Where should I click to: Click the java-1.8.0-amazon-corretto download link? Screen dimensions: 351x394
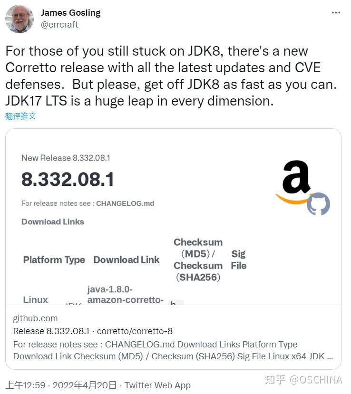click(125, 295)
